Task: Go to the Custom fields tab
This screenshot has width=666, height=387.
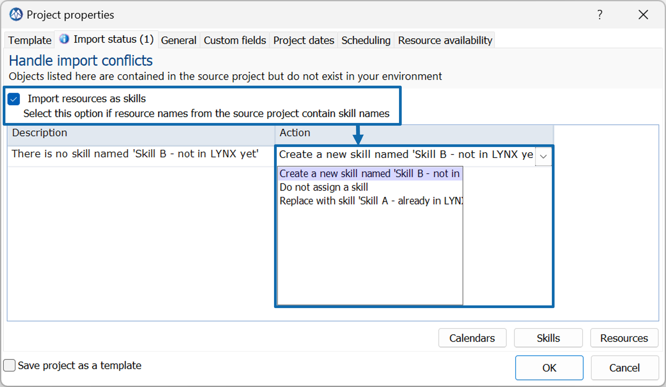Action: 235,40
